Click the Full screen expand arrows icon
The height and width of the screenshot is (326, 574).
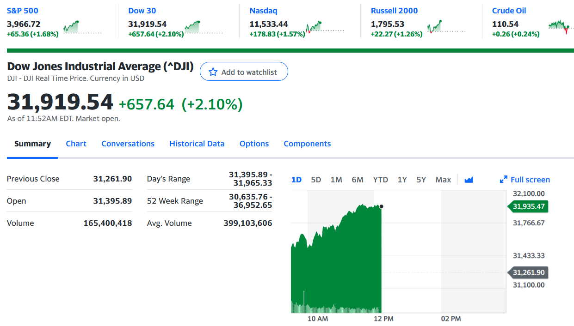[x=504, y=180]
